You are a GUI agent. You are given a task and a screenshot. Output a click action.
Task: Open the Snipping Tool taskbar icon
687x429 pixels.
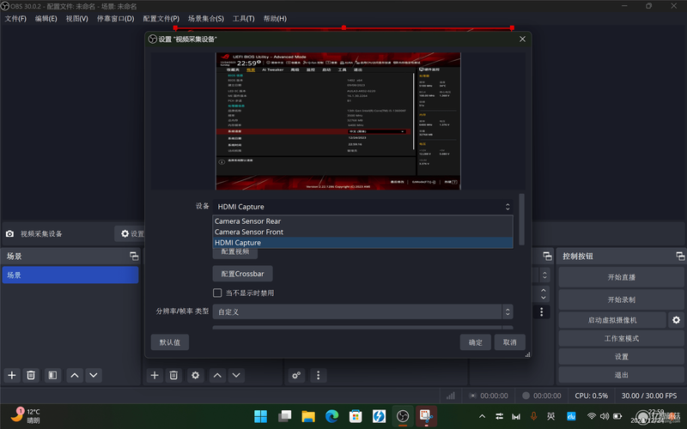tap(426, 416)
